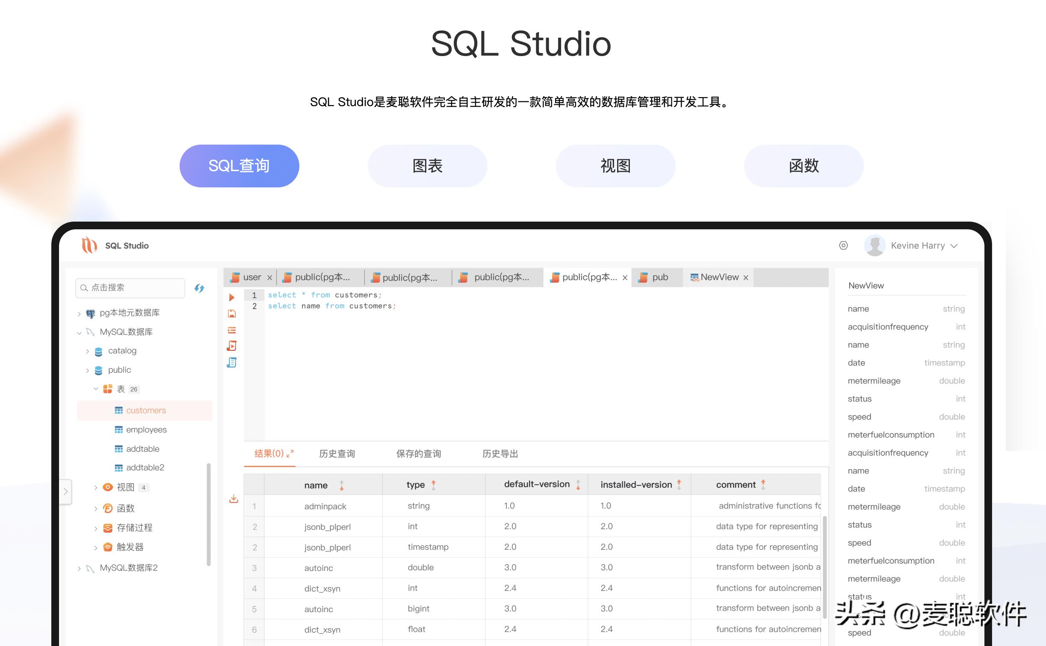1046x646 pixels.
Task: Open the settings gear in top right
Action: coord(844,246)
